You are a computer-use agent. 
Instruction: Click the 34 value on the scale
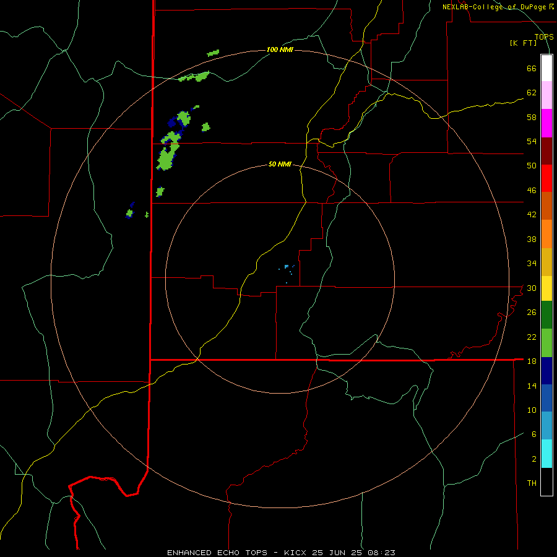coord(532,264)
